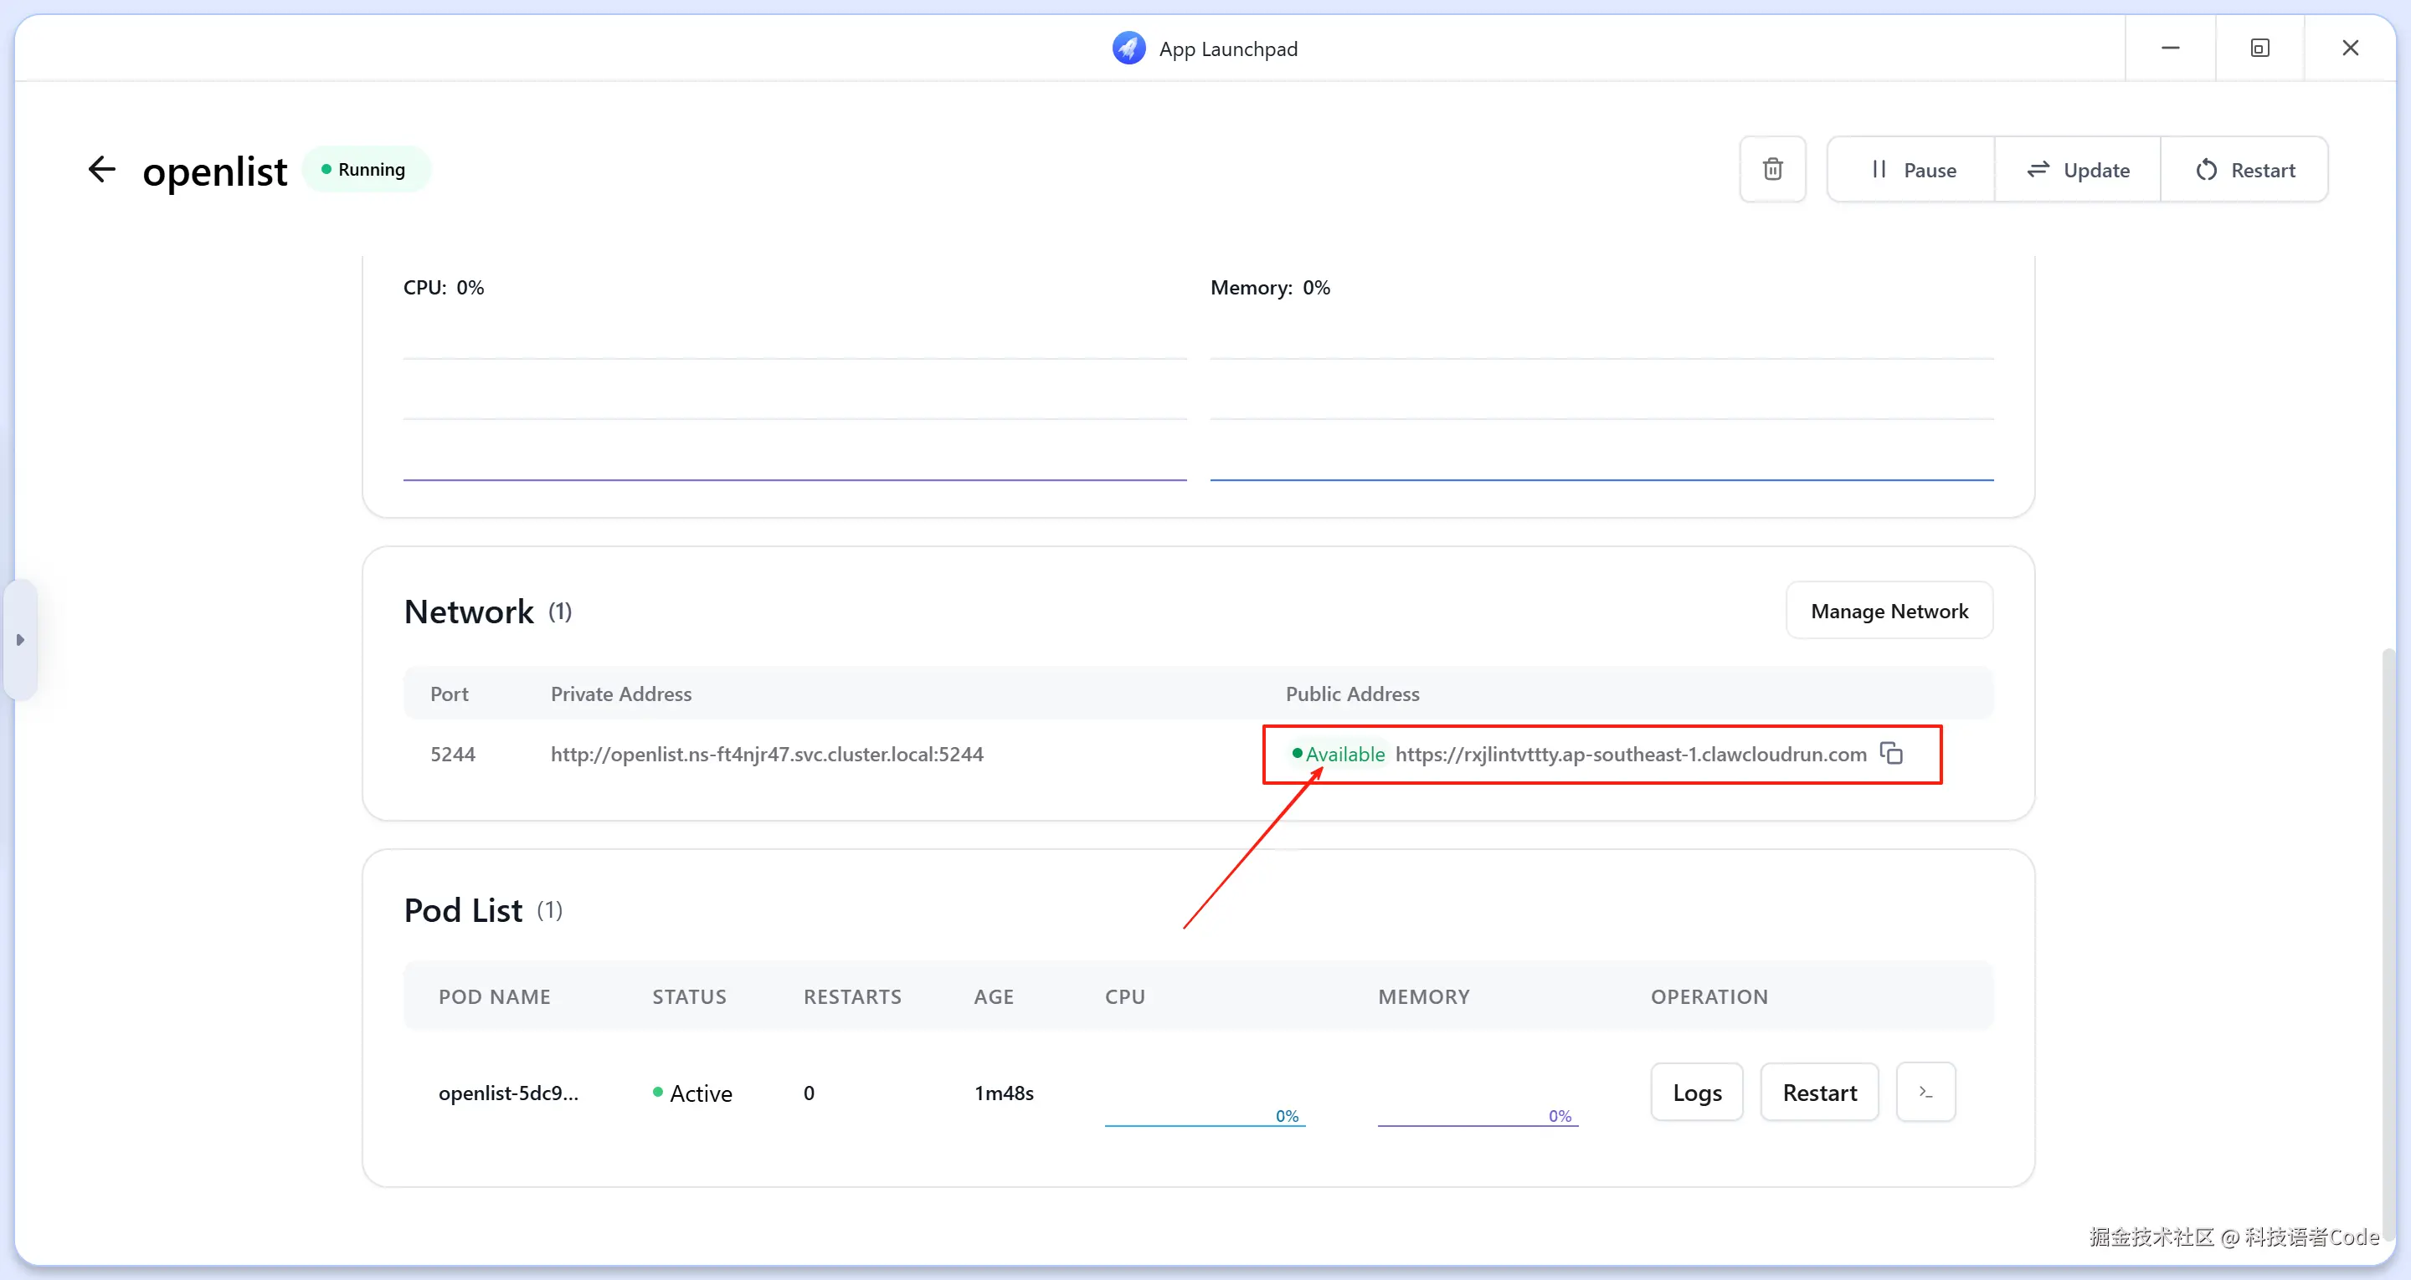Expand the left sidebar arrow handle

19,640
